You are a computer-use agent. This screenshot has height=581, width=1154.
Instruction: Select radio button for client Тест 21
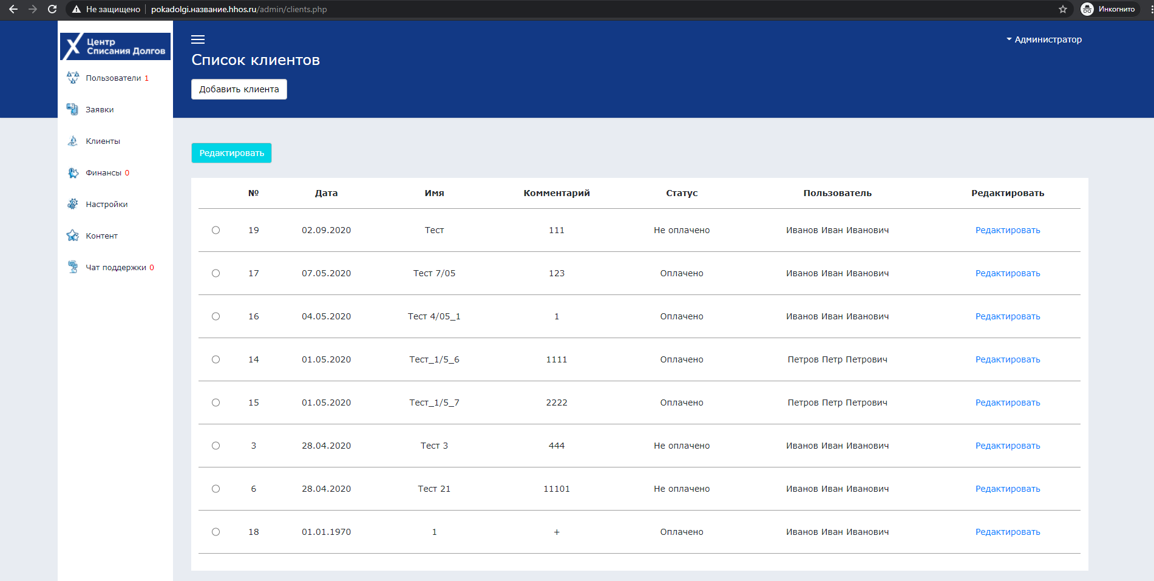(216, 489)
